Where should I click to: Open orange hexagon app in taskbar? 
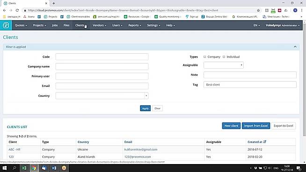click(x=64, y=168)
